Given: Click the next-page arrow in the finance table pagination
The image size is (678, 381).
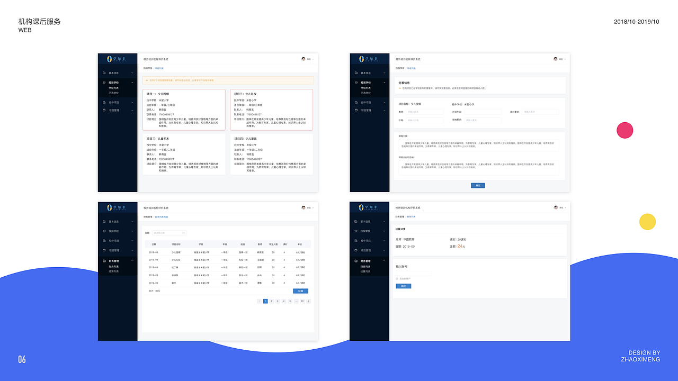Looking at the screenshot, I should [x=309, y=301].
